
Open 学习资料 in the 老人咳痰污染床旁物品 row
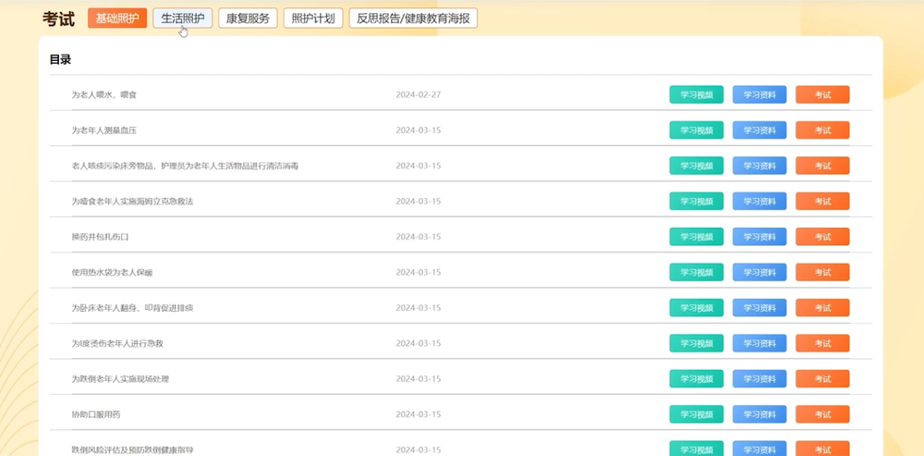coord(760,166)
